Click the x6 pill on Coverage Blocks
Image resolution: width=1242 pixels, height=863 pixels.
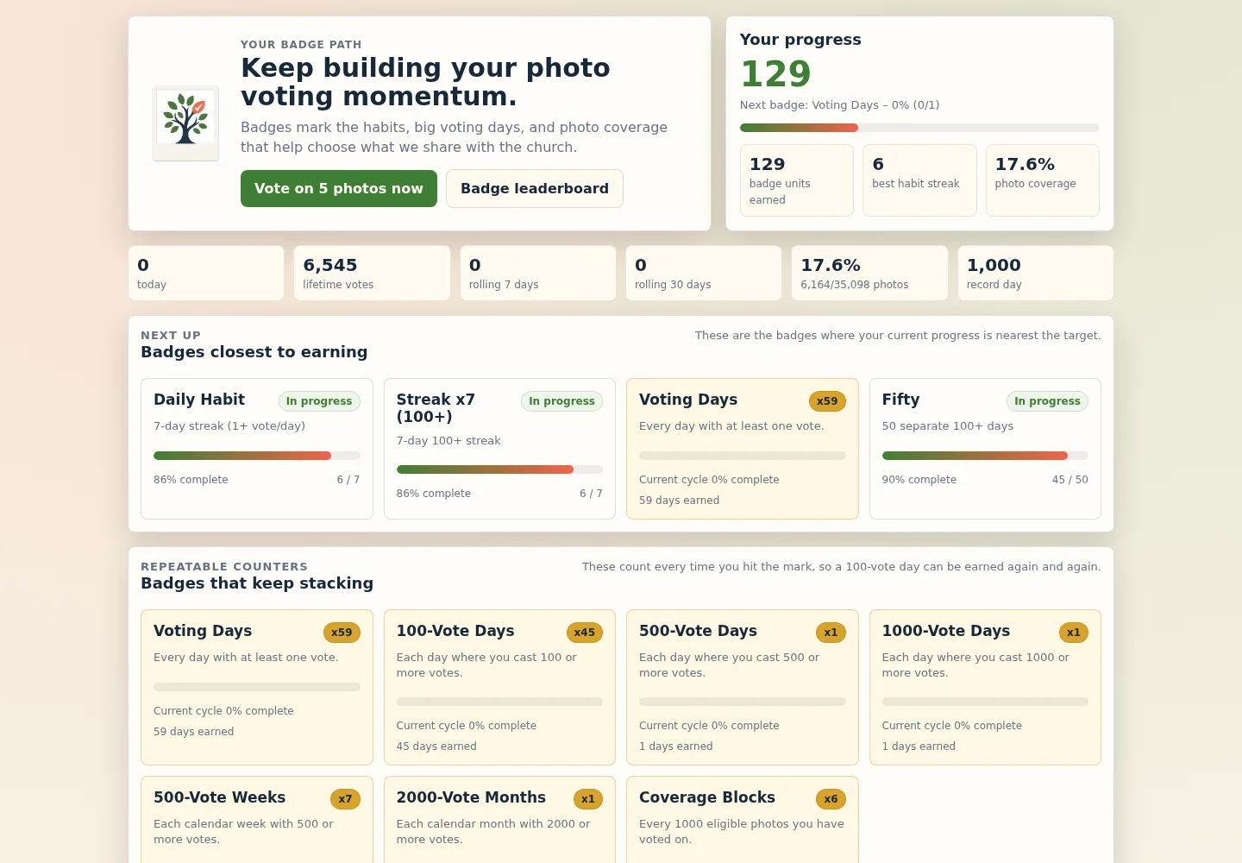coord(831,799)
